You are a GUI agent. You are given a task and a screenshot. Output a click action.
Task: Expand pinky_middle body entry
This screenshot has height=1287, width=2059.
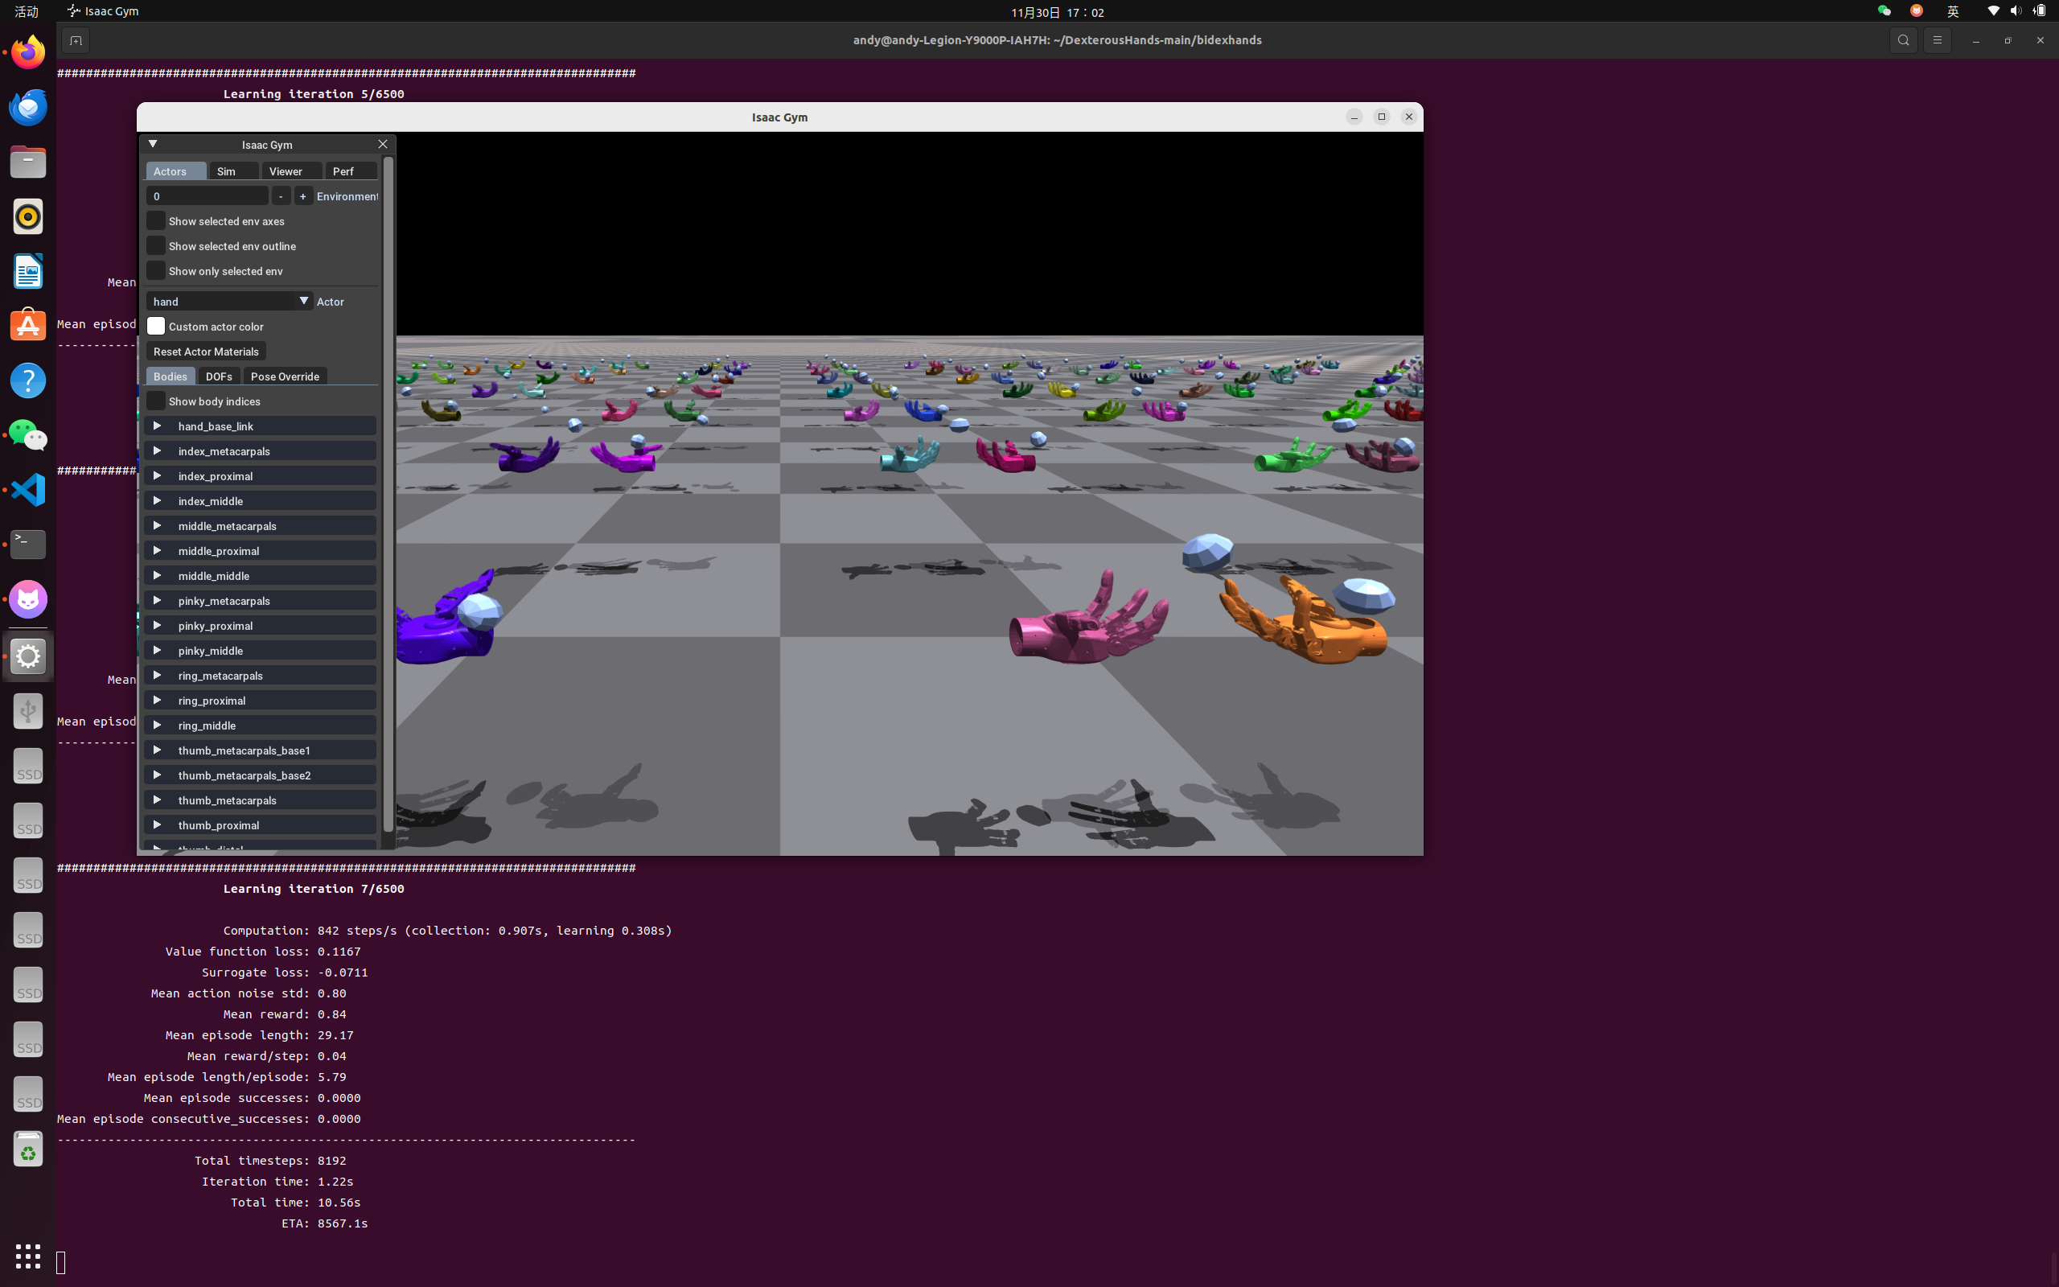click(260, 650)
